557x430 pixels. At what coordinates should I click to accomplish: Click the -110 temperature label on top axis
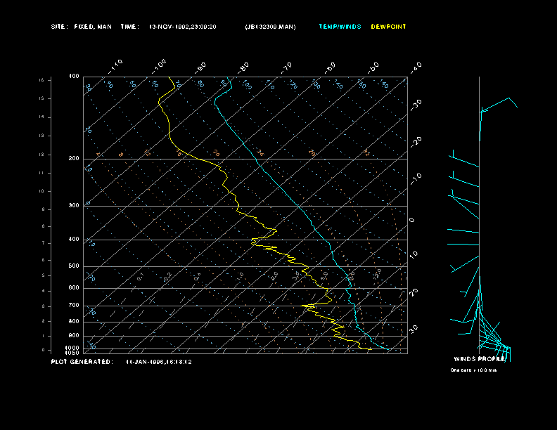pyautogui.click(x=115, y=67)
